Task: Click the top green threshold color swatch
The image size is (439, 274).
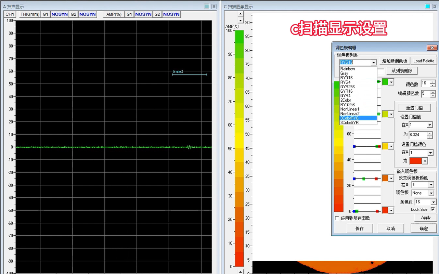Action: (x=385, y=82)
